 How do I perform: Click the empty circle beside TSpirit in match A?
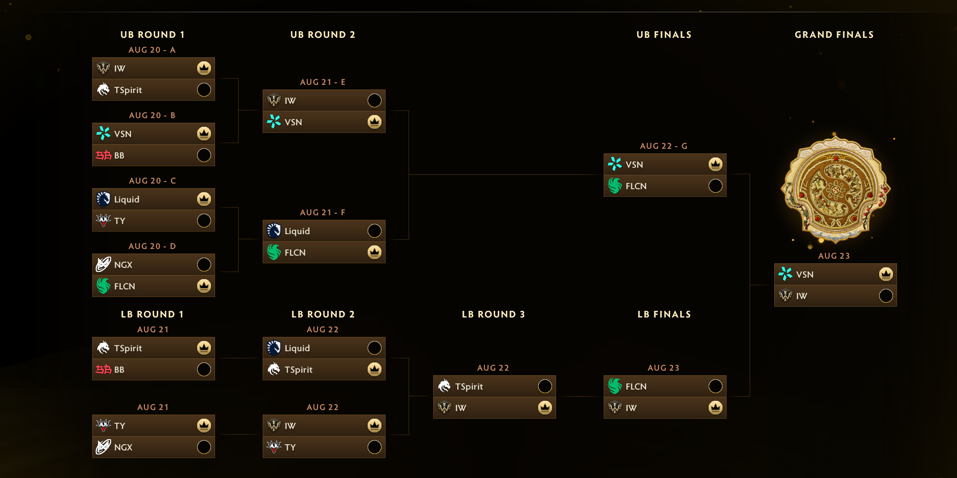204,89
